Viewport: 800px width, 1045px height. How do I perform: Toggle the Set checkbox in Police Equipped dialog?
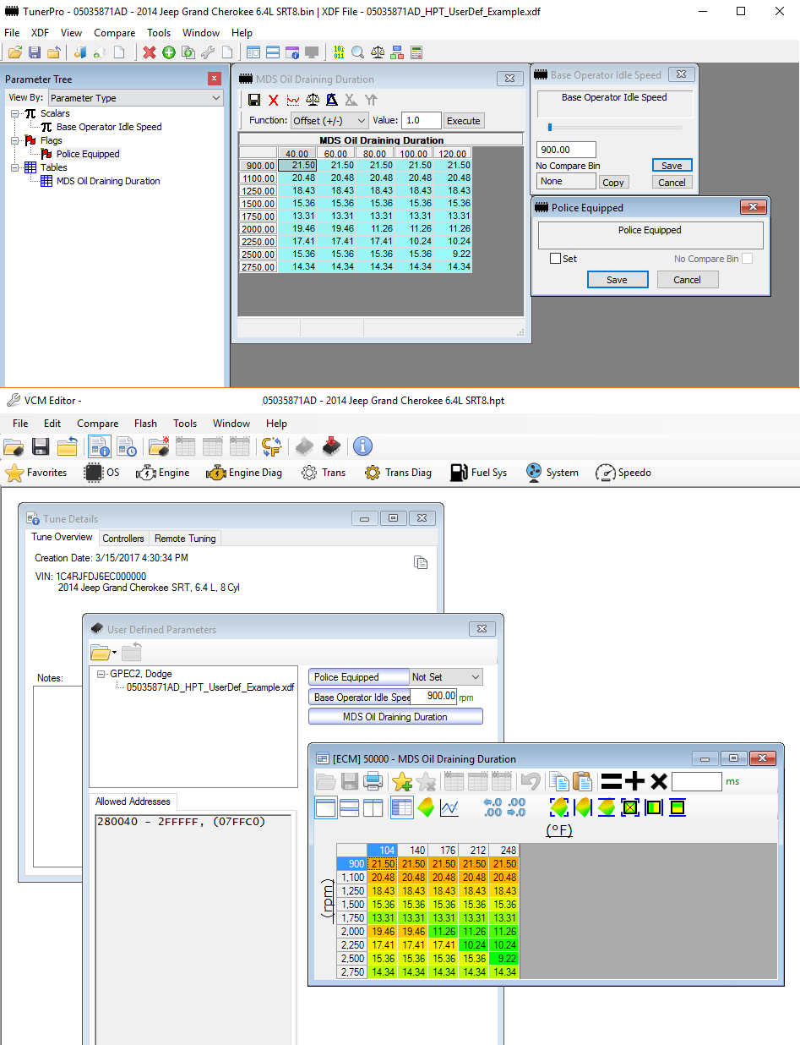click(555, 259)
